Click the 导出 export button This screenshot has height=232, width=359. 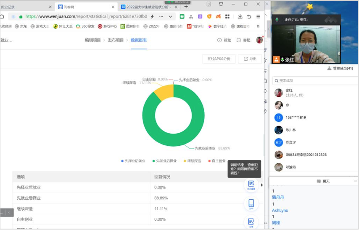pos(250,59)
